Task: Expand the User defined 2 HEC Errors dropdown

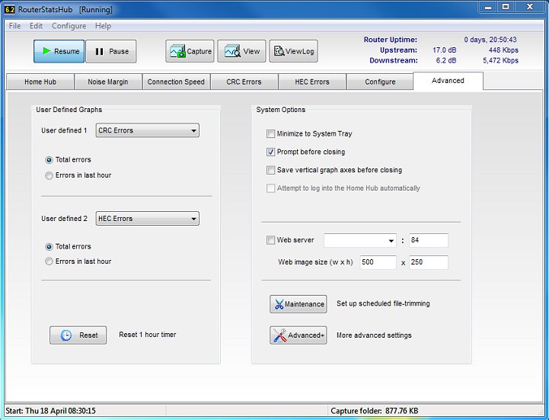Action: (x=147, y=219)
